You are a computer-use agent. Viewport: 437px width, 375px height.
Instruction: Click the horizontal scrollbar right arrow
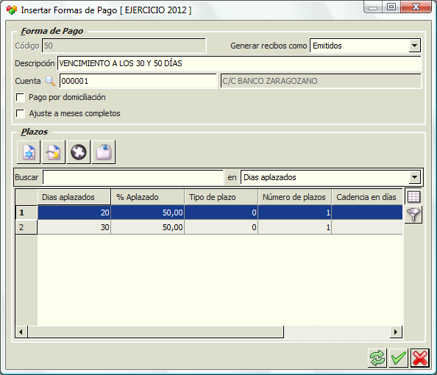point(396,332)
